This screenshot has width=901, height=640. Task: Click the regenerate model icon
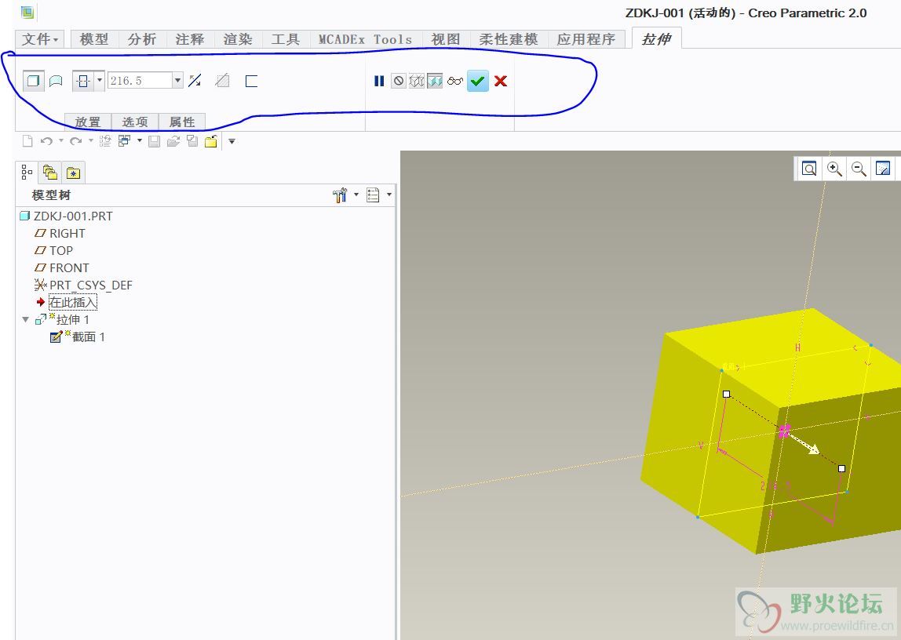[x=105, y=141]
